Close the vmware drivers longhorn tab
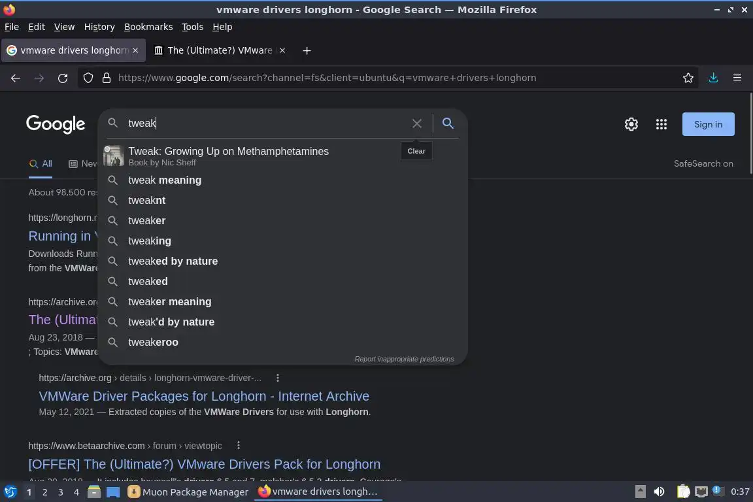 [x=135, y=50]
